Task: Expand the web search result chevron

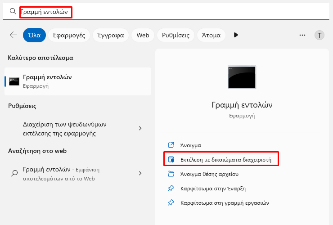Action: click(140, 173)
